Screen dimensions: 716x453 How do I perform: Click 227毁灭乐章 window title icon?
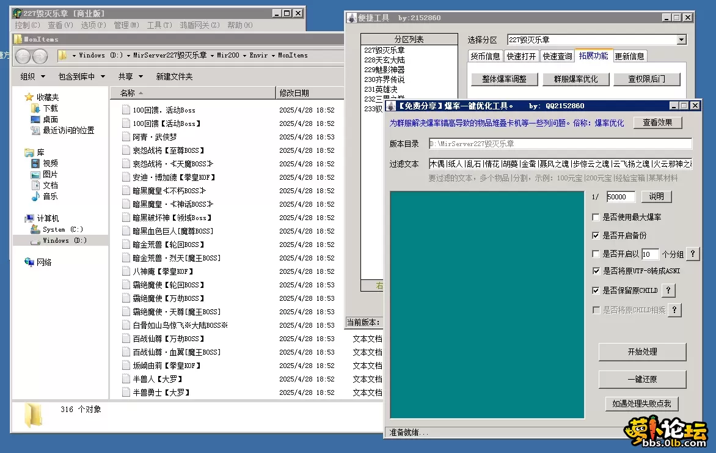(x=17, y=13)
